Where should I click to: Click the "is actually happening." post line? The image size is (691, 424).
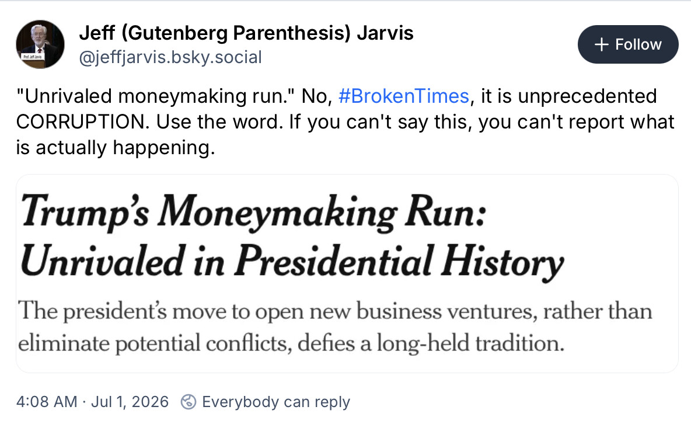point(116,148)
